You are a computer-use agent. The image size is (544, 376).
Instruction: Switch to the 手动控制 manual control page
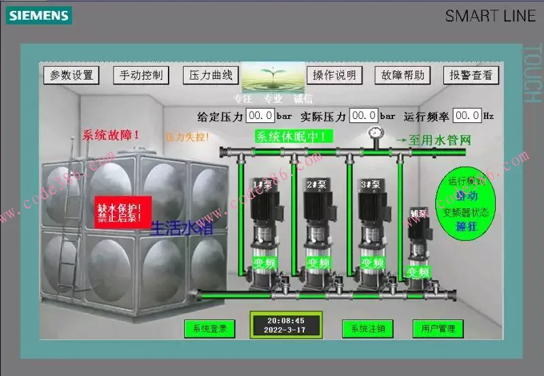pyautogui.click(x=141, y=75)
